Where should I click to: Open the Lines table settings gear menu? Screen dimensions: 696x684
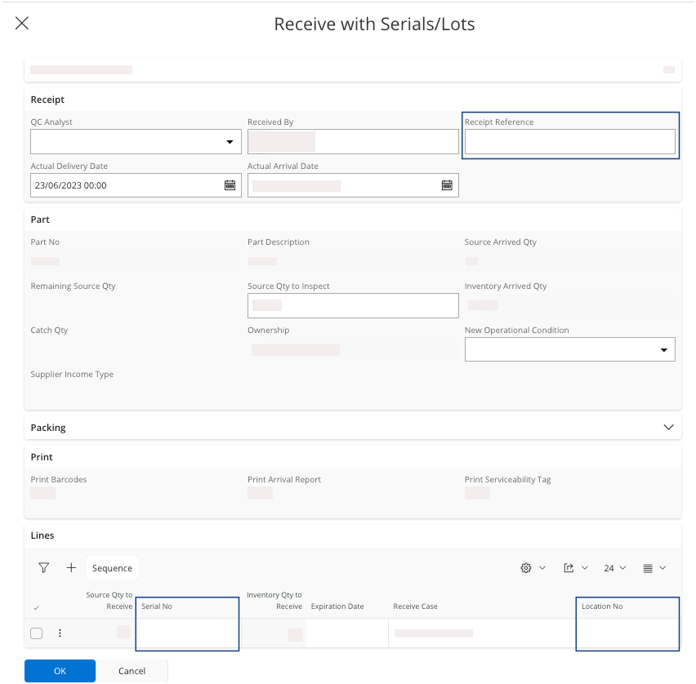(532, 568)
